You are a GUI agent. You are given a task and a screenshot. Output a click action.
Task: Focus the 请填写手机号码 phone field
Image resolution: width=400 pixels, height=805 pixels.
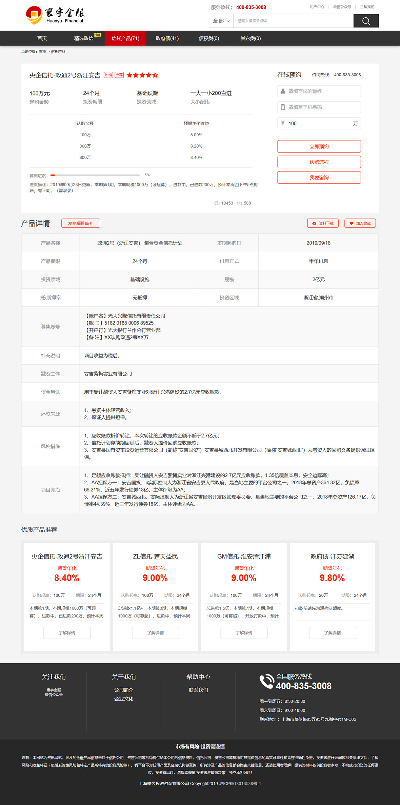[x=319, y=107]
